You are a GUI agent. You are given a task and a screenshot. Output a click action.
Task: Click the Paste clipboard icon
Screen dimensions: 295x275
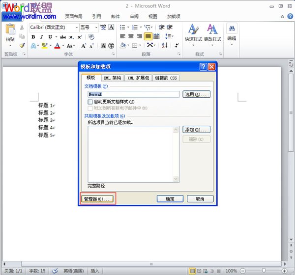tap(10, 29)
